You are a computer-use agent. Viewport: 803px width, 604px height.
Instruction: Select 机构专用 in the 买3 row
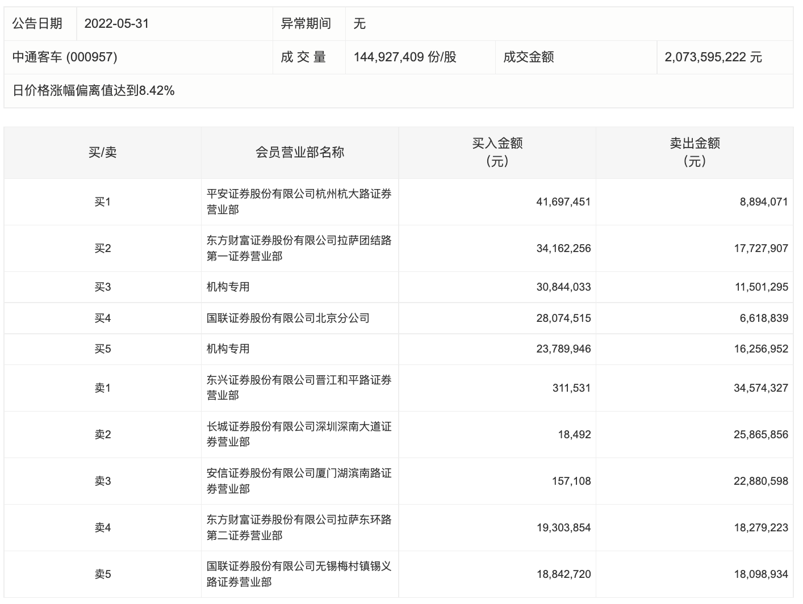[x=228, y=287]
